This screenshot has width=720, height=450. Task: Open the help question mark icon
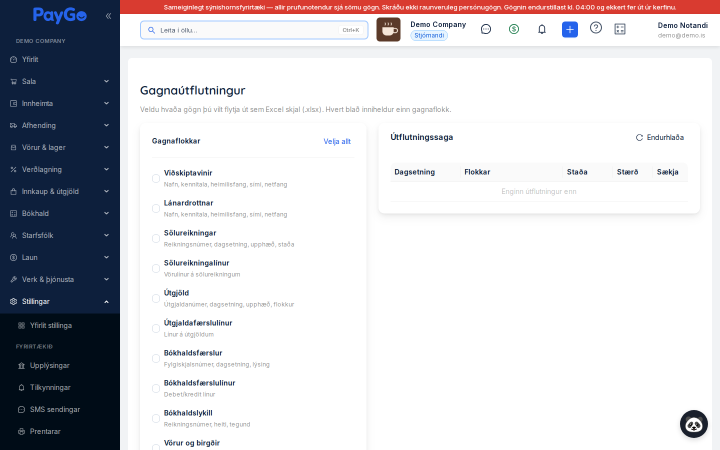(x=596, y=27)
